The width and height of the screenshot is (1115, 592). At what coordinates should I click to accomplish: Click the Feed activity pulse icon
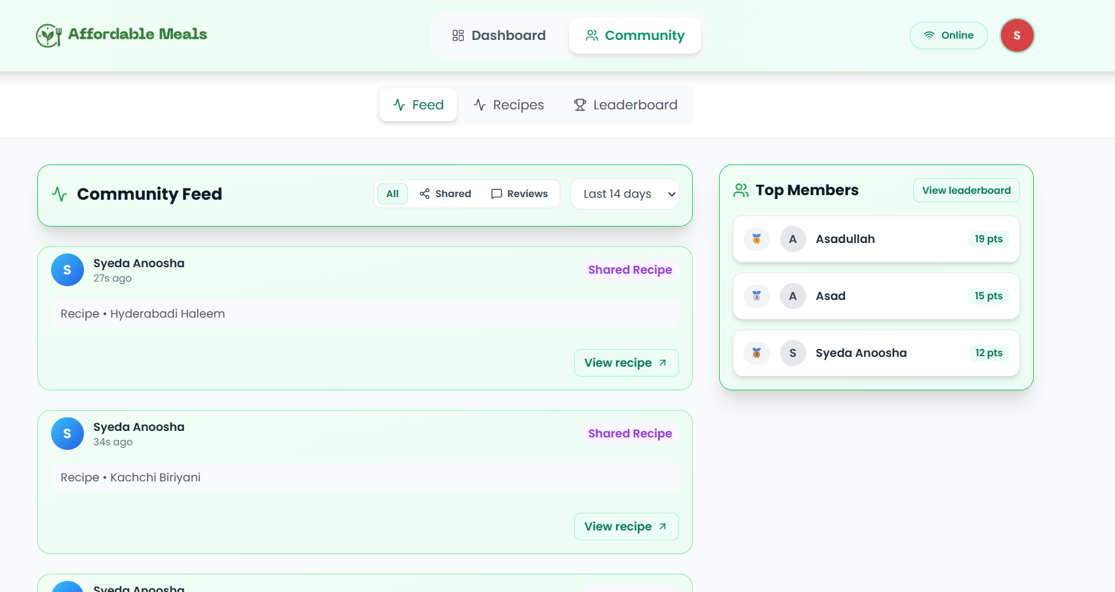point(399,105)
